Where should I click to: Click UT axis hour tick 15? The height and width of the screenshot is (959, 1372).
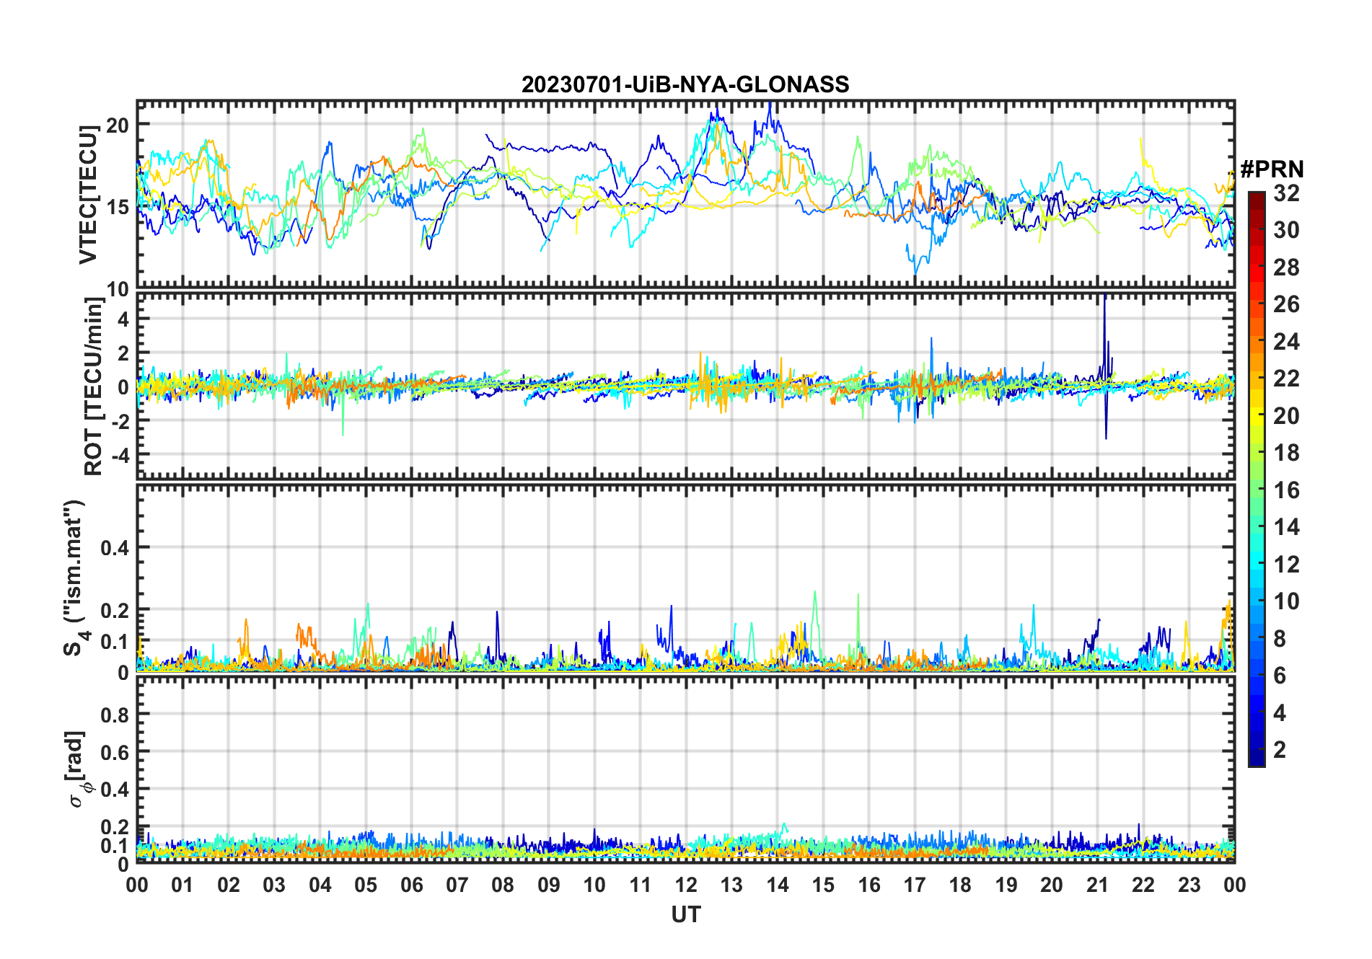(x=823, y=885)
